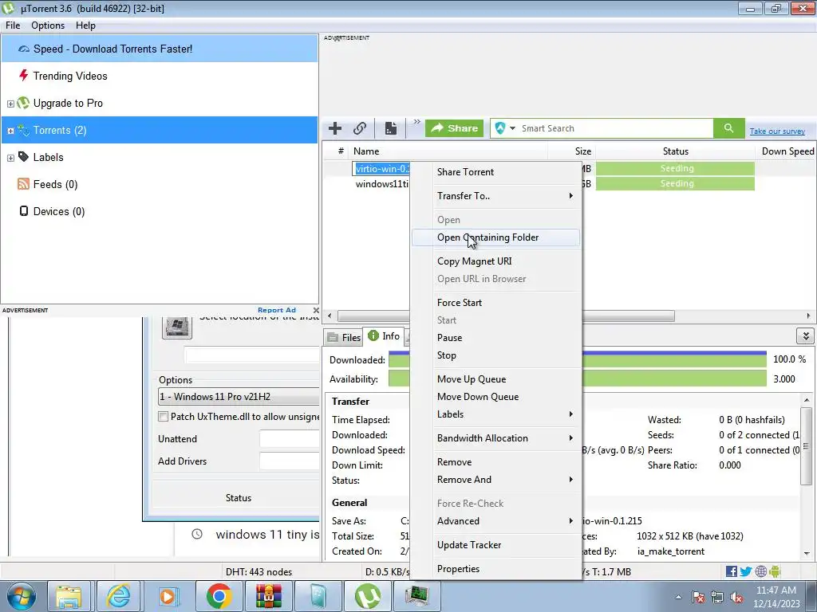Viewport: 817px width, 612px height.
Task: Open Windows Media Player from taskbar
Action: point(168,596)
